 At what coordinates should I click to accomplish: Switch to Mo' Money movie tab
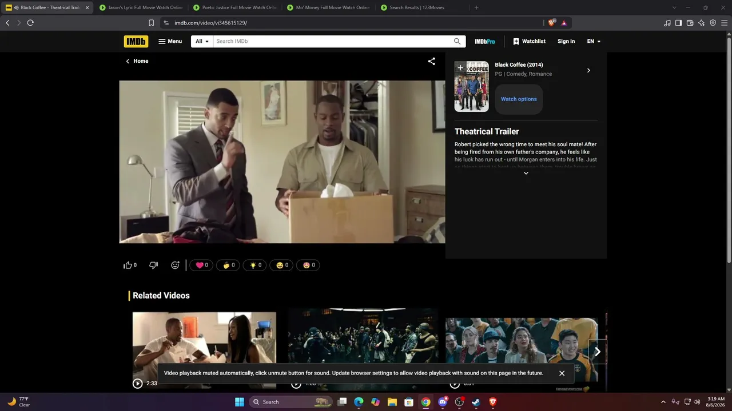coord(328,7)
